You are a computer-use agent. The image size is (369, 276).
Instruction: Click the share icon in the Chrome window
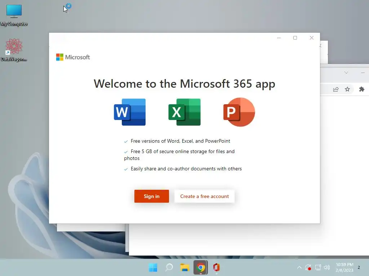click(x=336, y=89)
